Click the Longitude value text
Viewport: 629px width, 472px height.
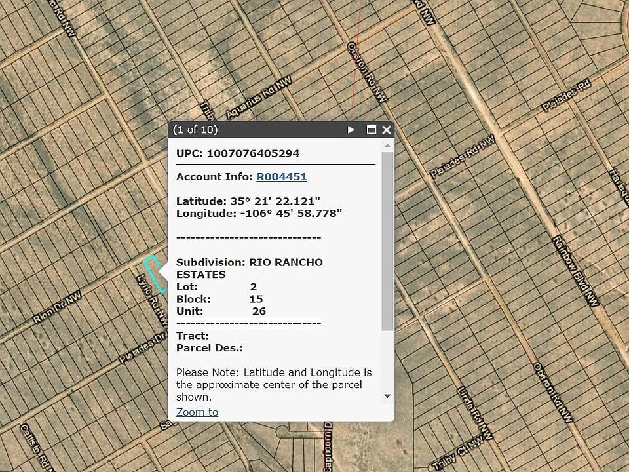point(291,213)
